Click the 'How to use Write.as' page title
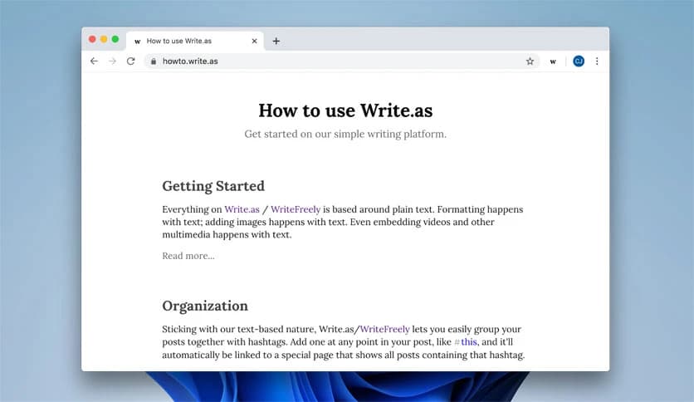Viewport: 694px width, 402px height. (345, 110)
